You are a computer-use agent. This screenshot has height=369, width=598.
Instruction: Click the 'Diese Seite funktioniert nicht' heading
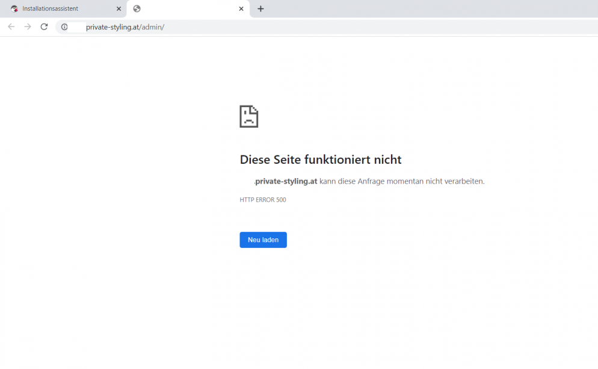tap(320, 160)
